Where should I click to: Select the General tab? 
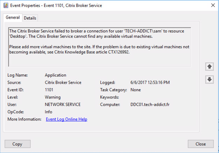click(13, 18)
